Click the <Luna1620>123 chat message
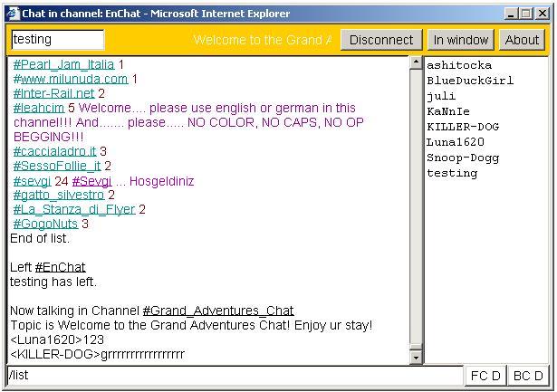The width and height of the screenshot is (557, 392). (x=57, y=339)
